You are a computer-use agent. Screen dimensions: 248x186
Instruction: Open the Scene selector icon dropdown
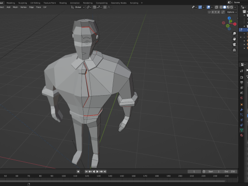click(230, 2)
